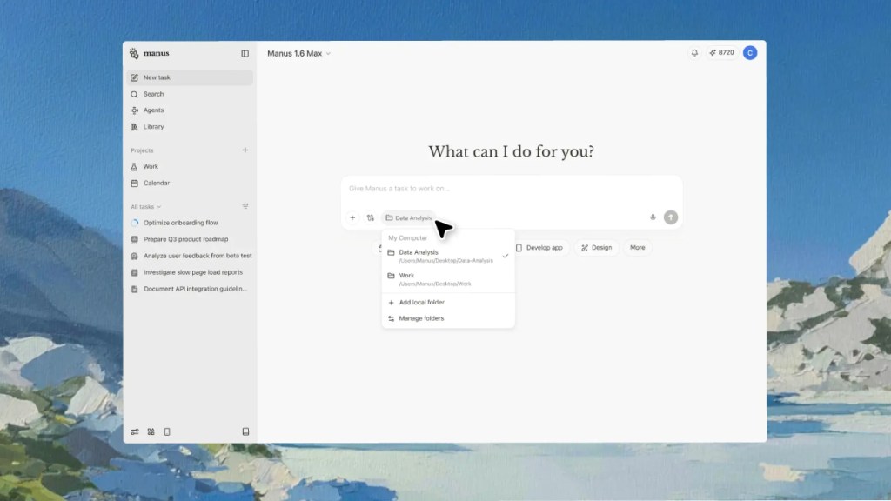
Task: Expand the All tasks filter dropdown
Action: [x=146, y=207]
